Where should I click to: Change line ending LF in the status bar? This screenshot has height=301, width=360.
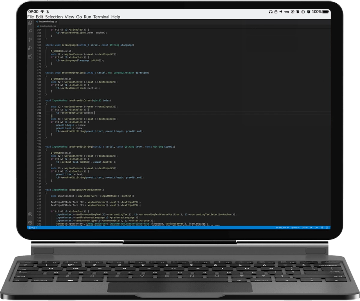pos(311,227)
